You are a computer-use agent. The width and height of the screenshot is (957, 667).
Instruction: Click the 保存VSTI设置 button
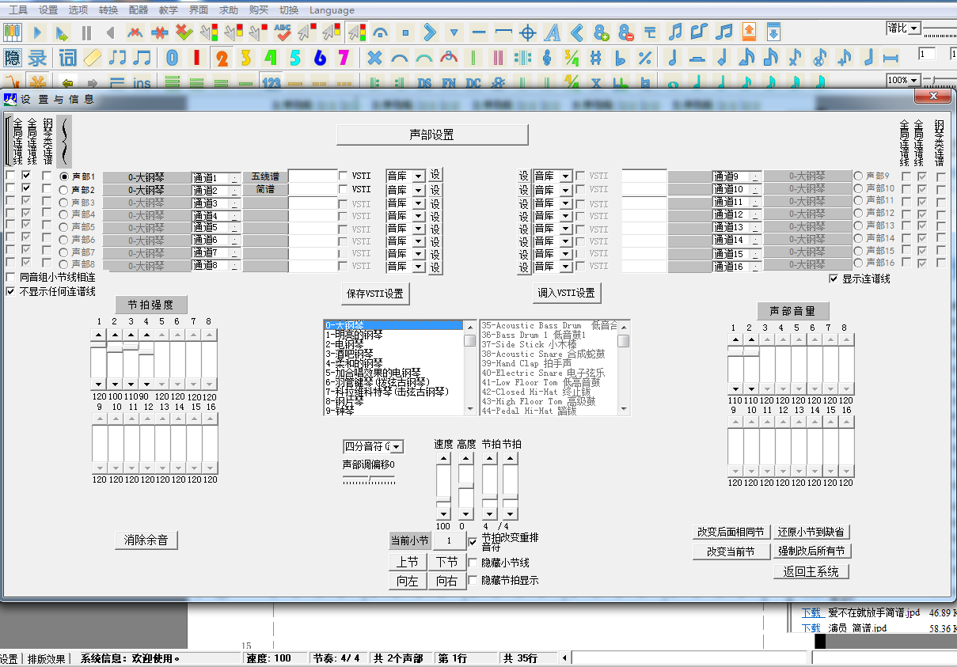[375, 294]
